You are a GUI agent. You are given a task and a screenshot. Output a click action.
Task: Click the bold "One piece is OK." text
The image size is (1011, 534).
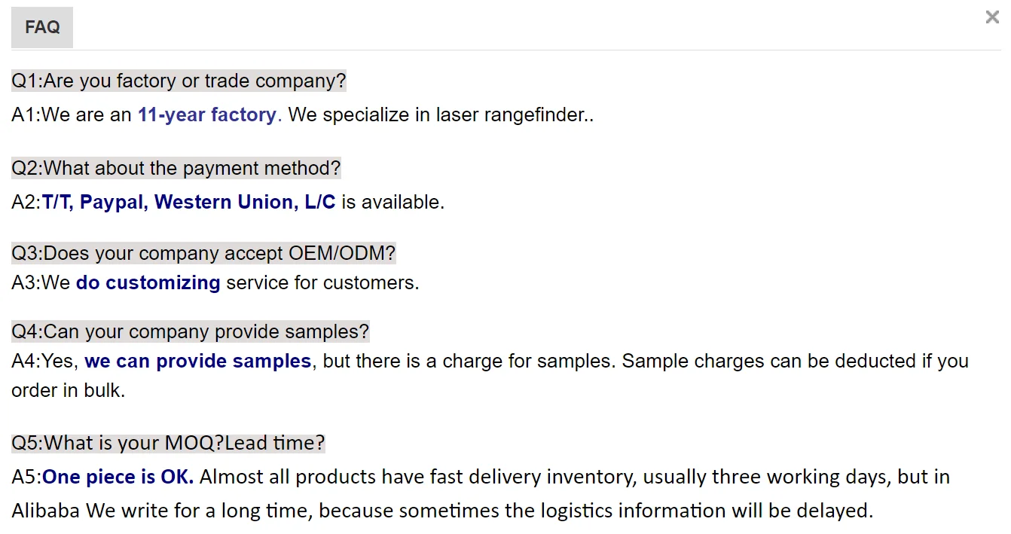[x=118, y=477]
